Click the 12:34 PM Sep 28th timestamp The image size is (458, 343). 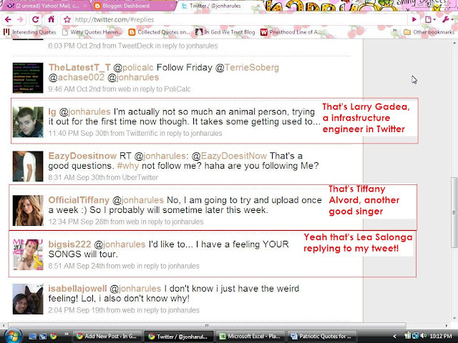[x=78, y=222]
